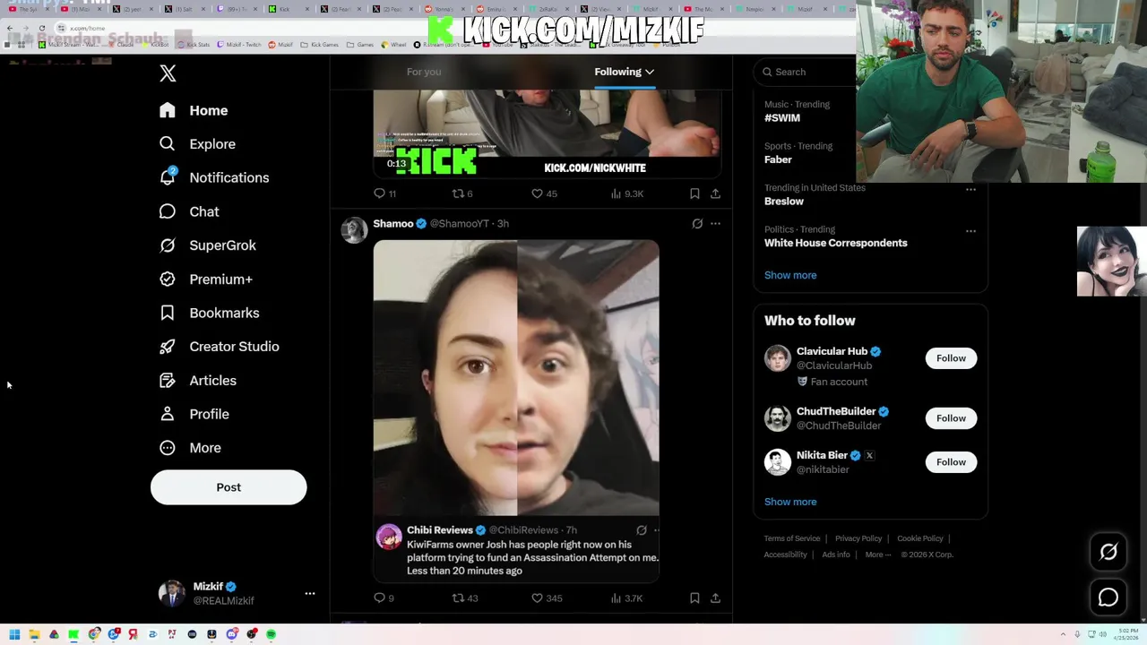The width and height of the screenshot is (1147, 645).
Task: Open the Terms of Service link
Action: 792,538
